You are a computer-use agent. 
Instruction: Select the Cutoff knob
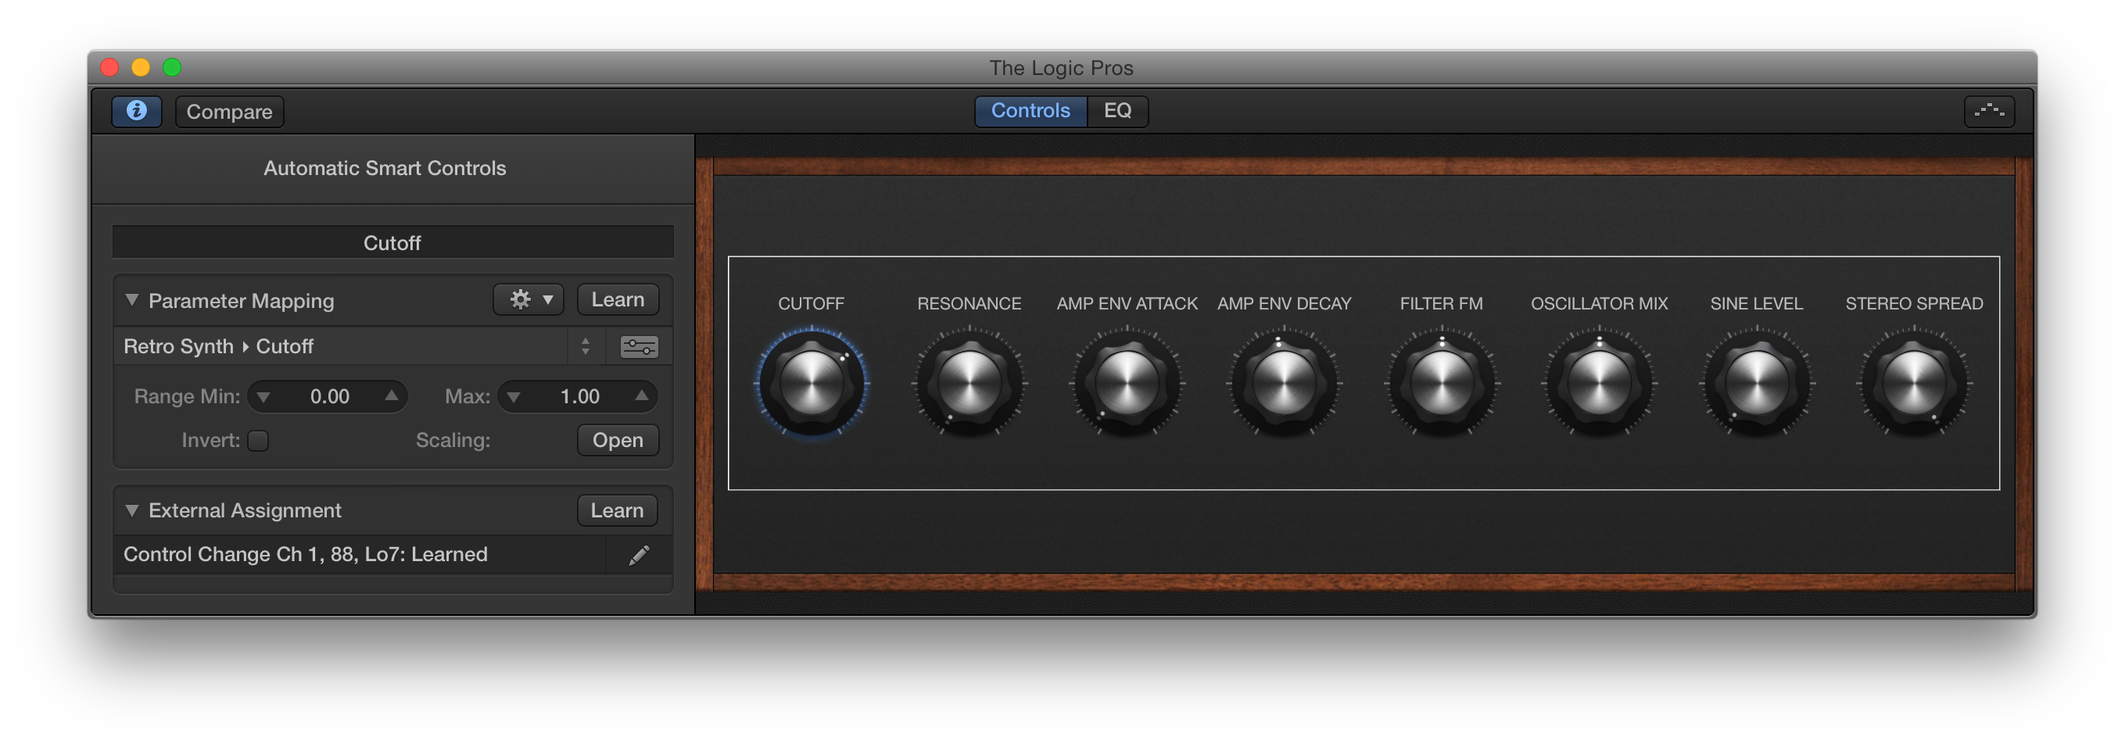tap(812, 382)
